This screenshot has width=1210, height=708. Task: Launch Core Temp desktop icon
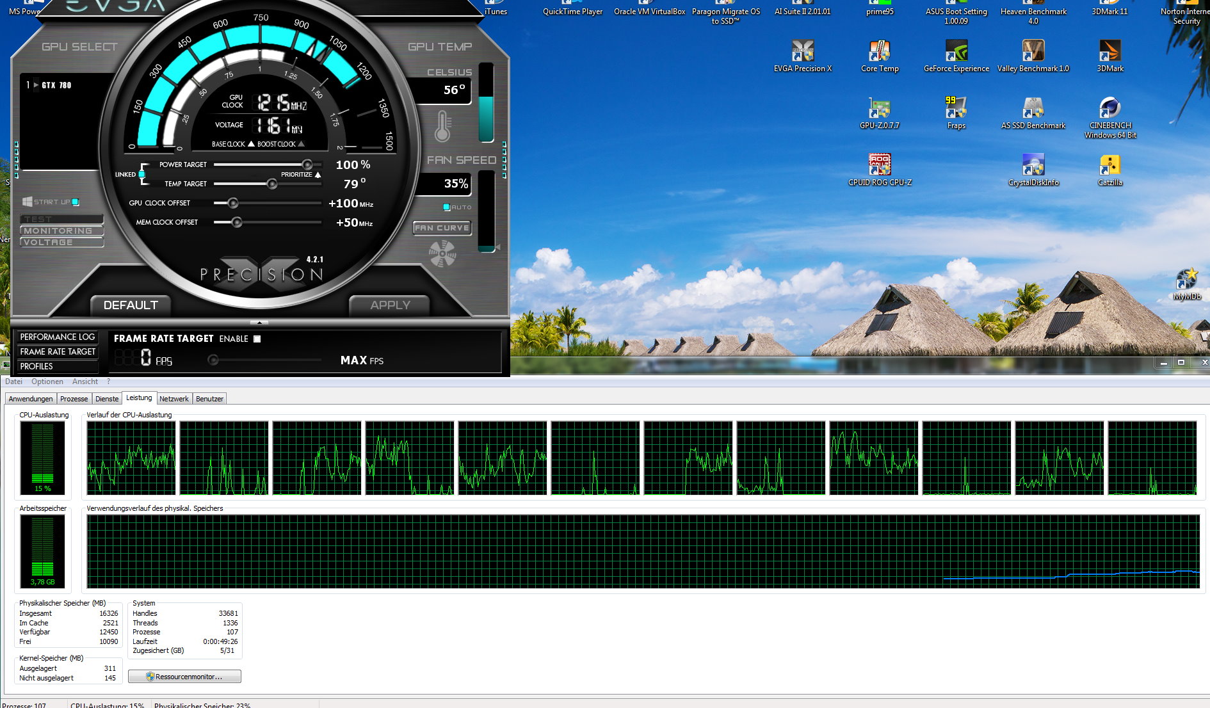point(880,56)
